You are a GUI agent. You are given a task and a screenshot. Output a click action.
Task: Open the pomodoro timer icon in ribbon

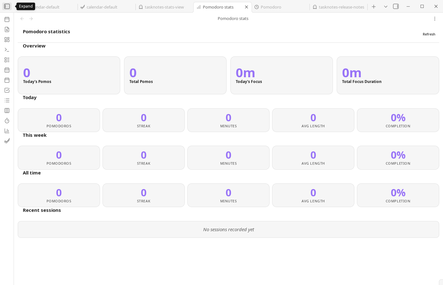click(x=7, y=121)
